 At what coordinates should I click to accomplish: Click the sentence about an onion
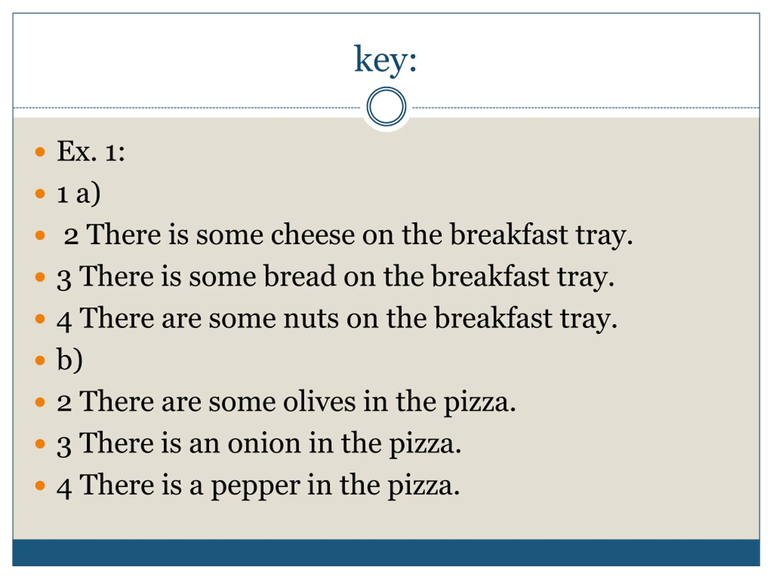[x=259, y=444]
